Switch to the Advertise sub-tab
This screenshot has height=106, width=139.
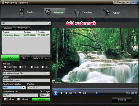pos(8,28)
